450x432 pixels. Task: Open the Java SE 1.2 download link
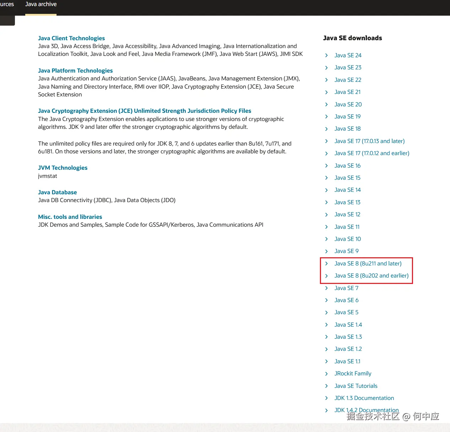(x=348, y=349)
